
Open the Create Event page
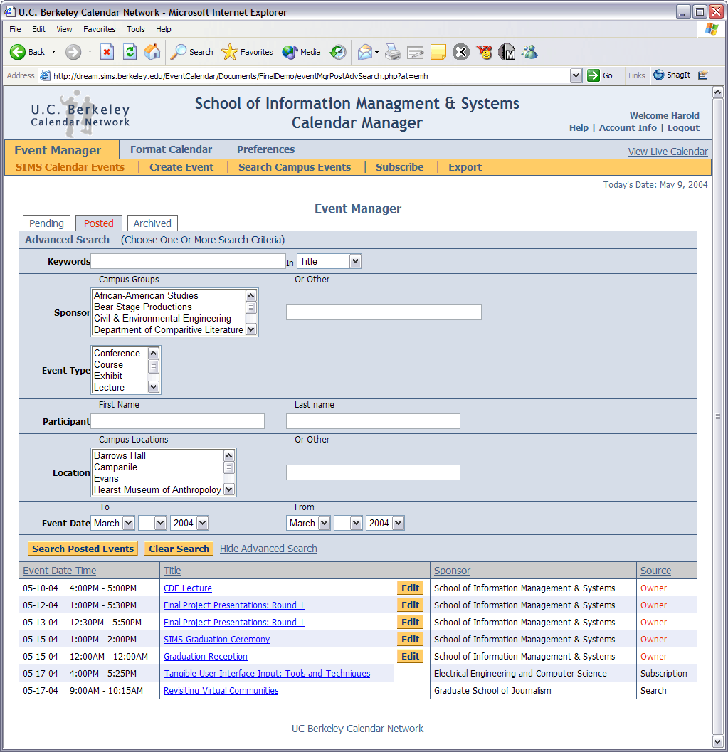point(181,167)
